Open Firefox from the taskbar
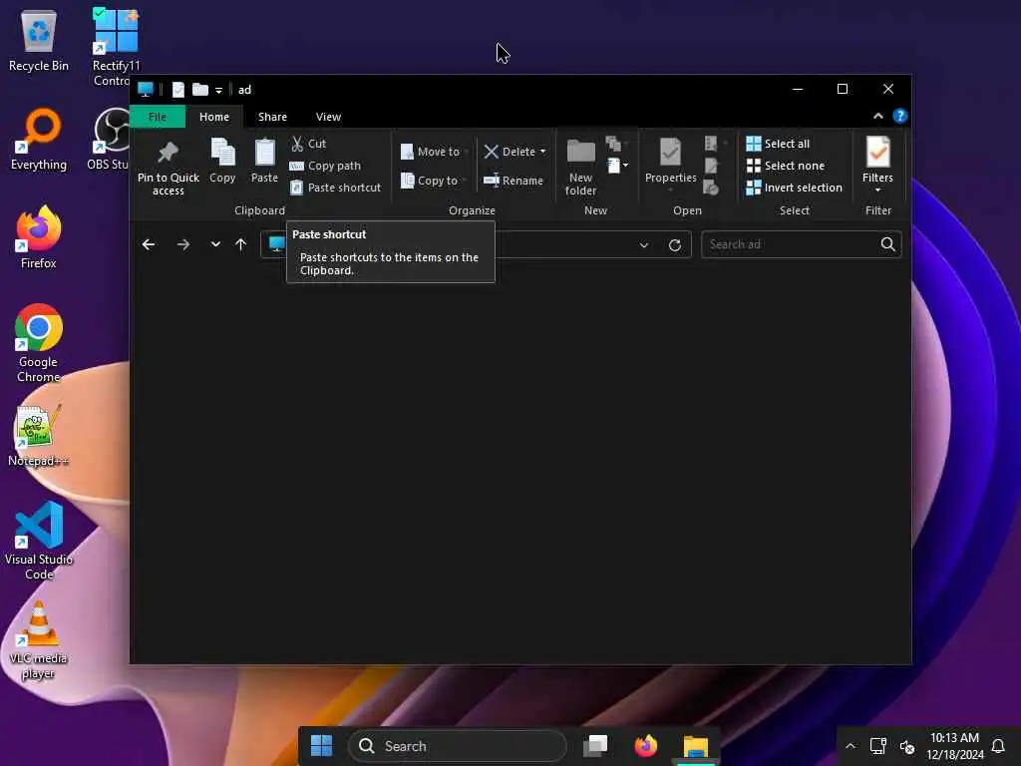 tap(645, 746)
